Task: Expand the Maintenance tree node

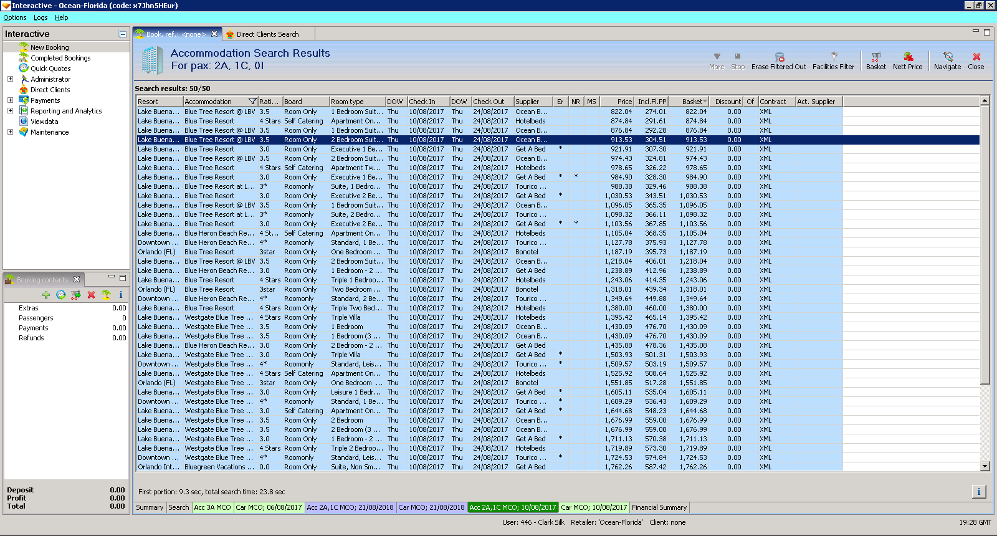Action: pyautogui.click(x=10, y=132)
